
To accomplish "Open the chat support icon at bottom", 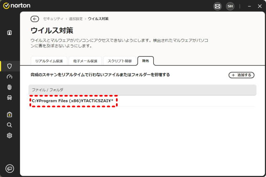I will pos(10,168).
